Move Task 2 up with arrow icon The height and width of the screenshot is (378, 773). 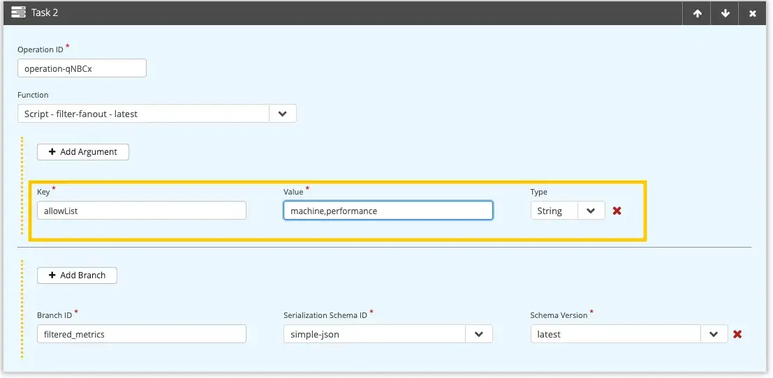[x=697, y=13]
